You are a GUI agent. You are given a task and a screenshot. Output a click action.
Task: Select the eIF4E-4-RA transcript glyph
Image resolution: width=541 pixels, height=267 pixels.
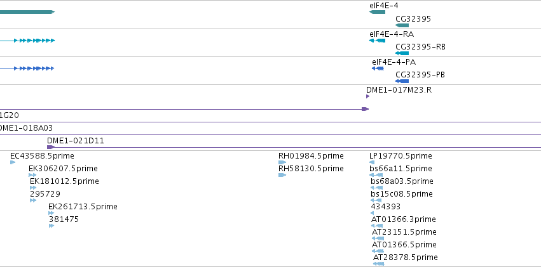tap(377, 41)
